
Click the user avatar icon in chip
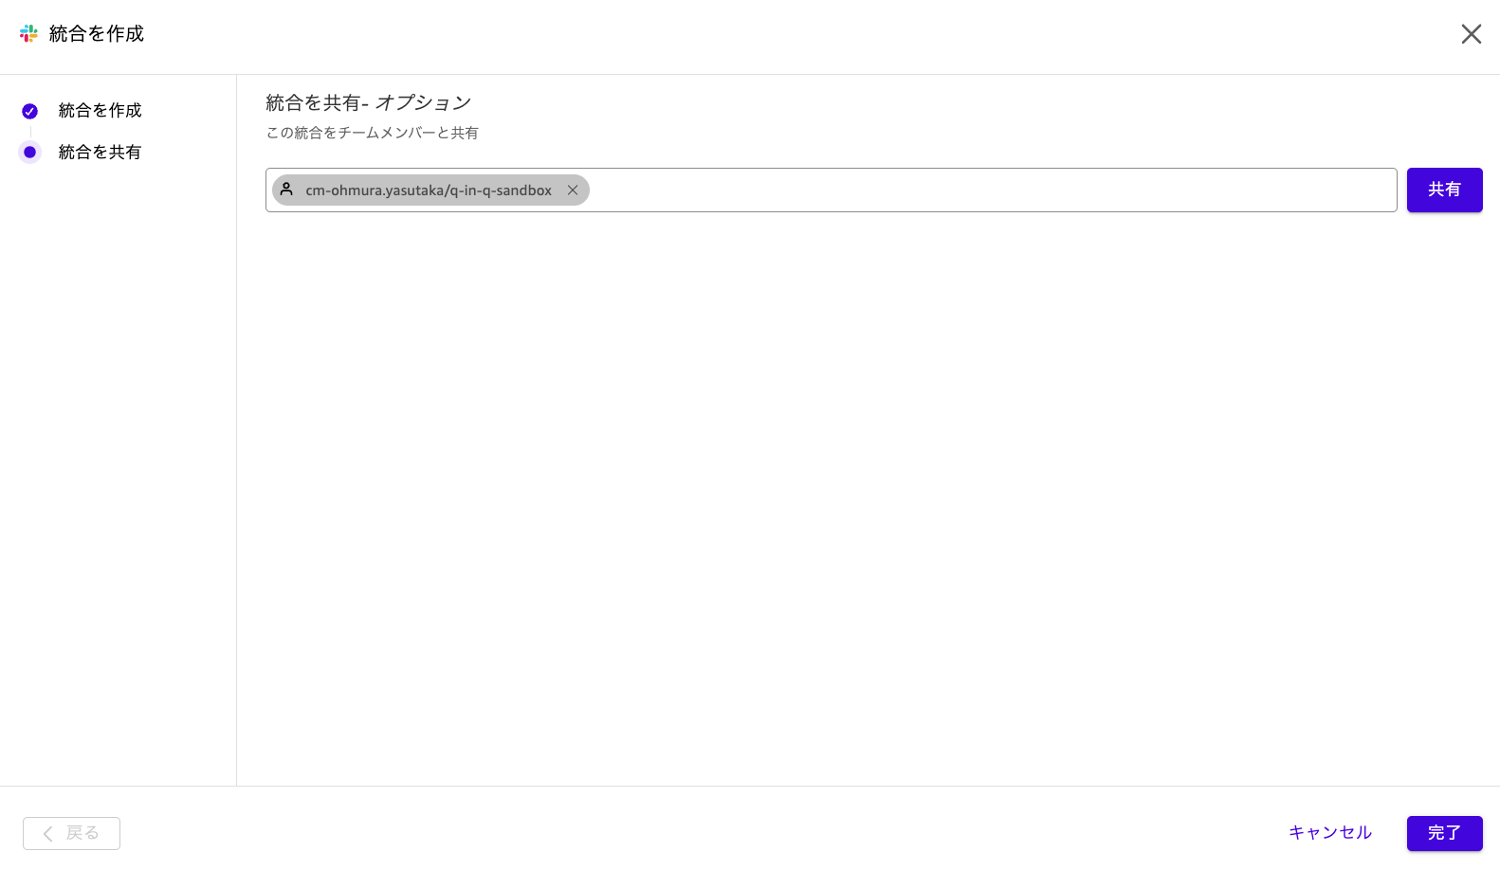coord(286,190)
